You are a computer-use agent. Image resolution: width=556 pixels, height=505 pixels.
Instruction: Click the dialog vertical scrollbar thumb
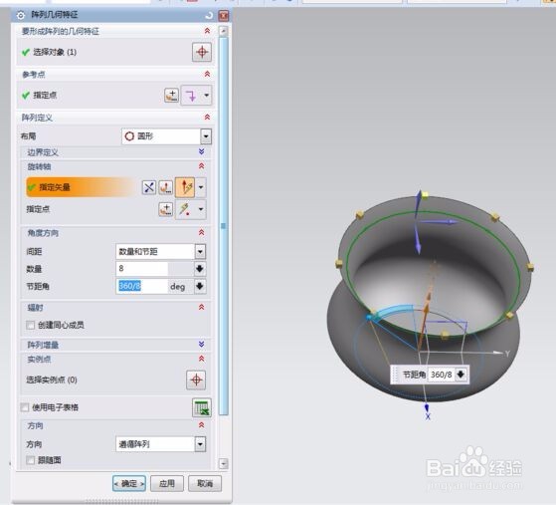[x=223, y=226]
